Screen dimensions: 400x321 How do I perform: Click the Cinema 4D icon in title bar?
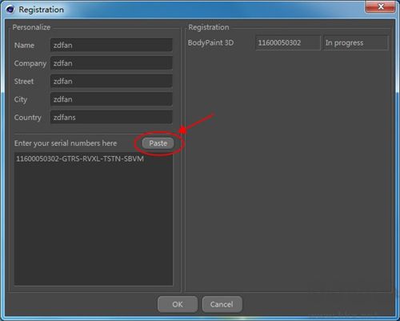(x=10, y=10)
